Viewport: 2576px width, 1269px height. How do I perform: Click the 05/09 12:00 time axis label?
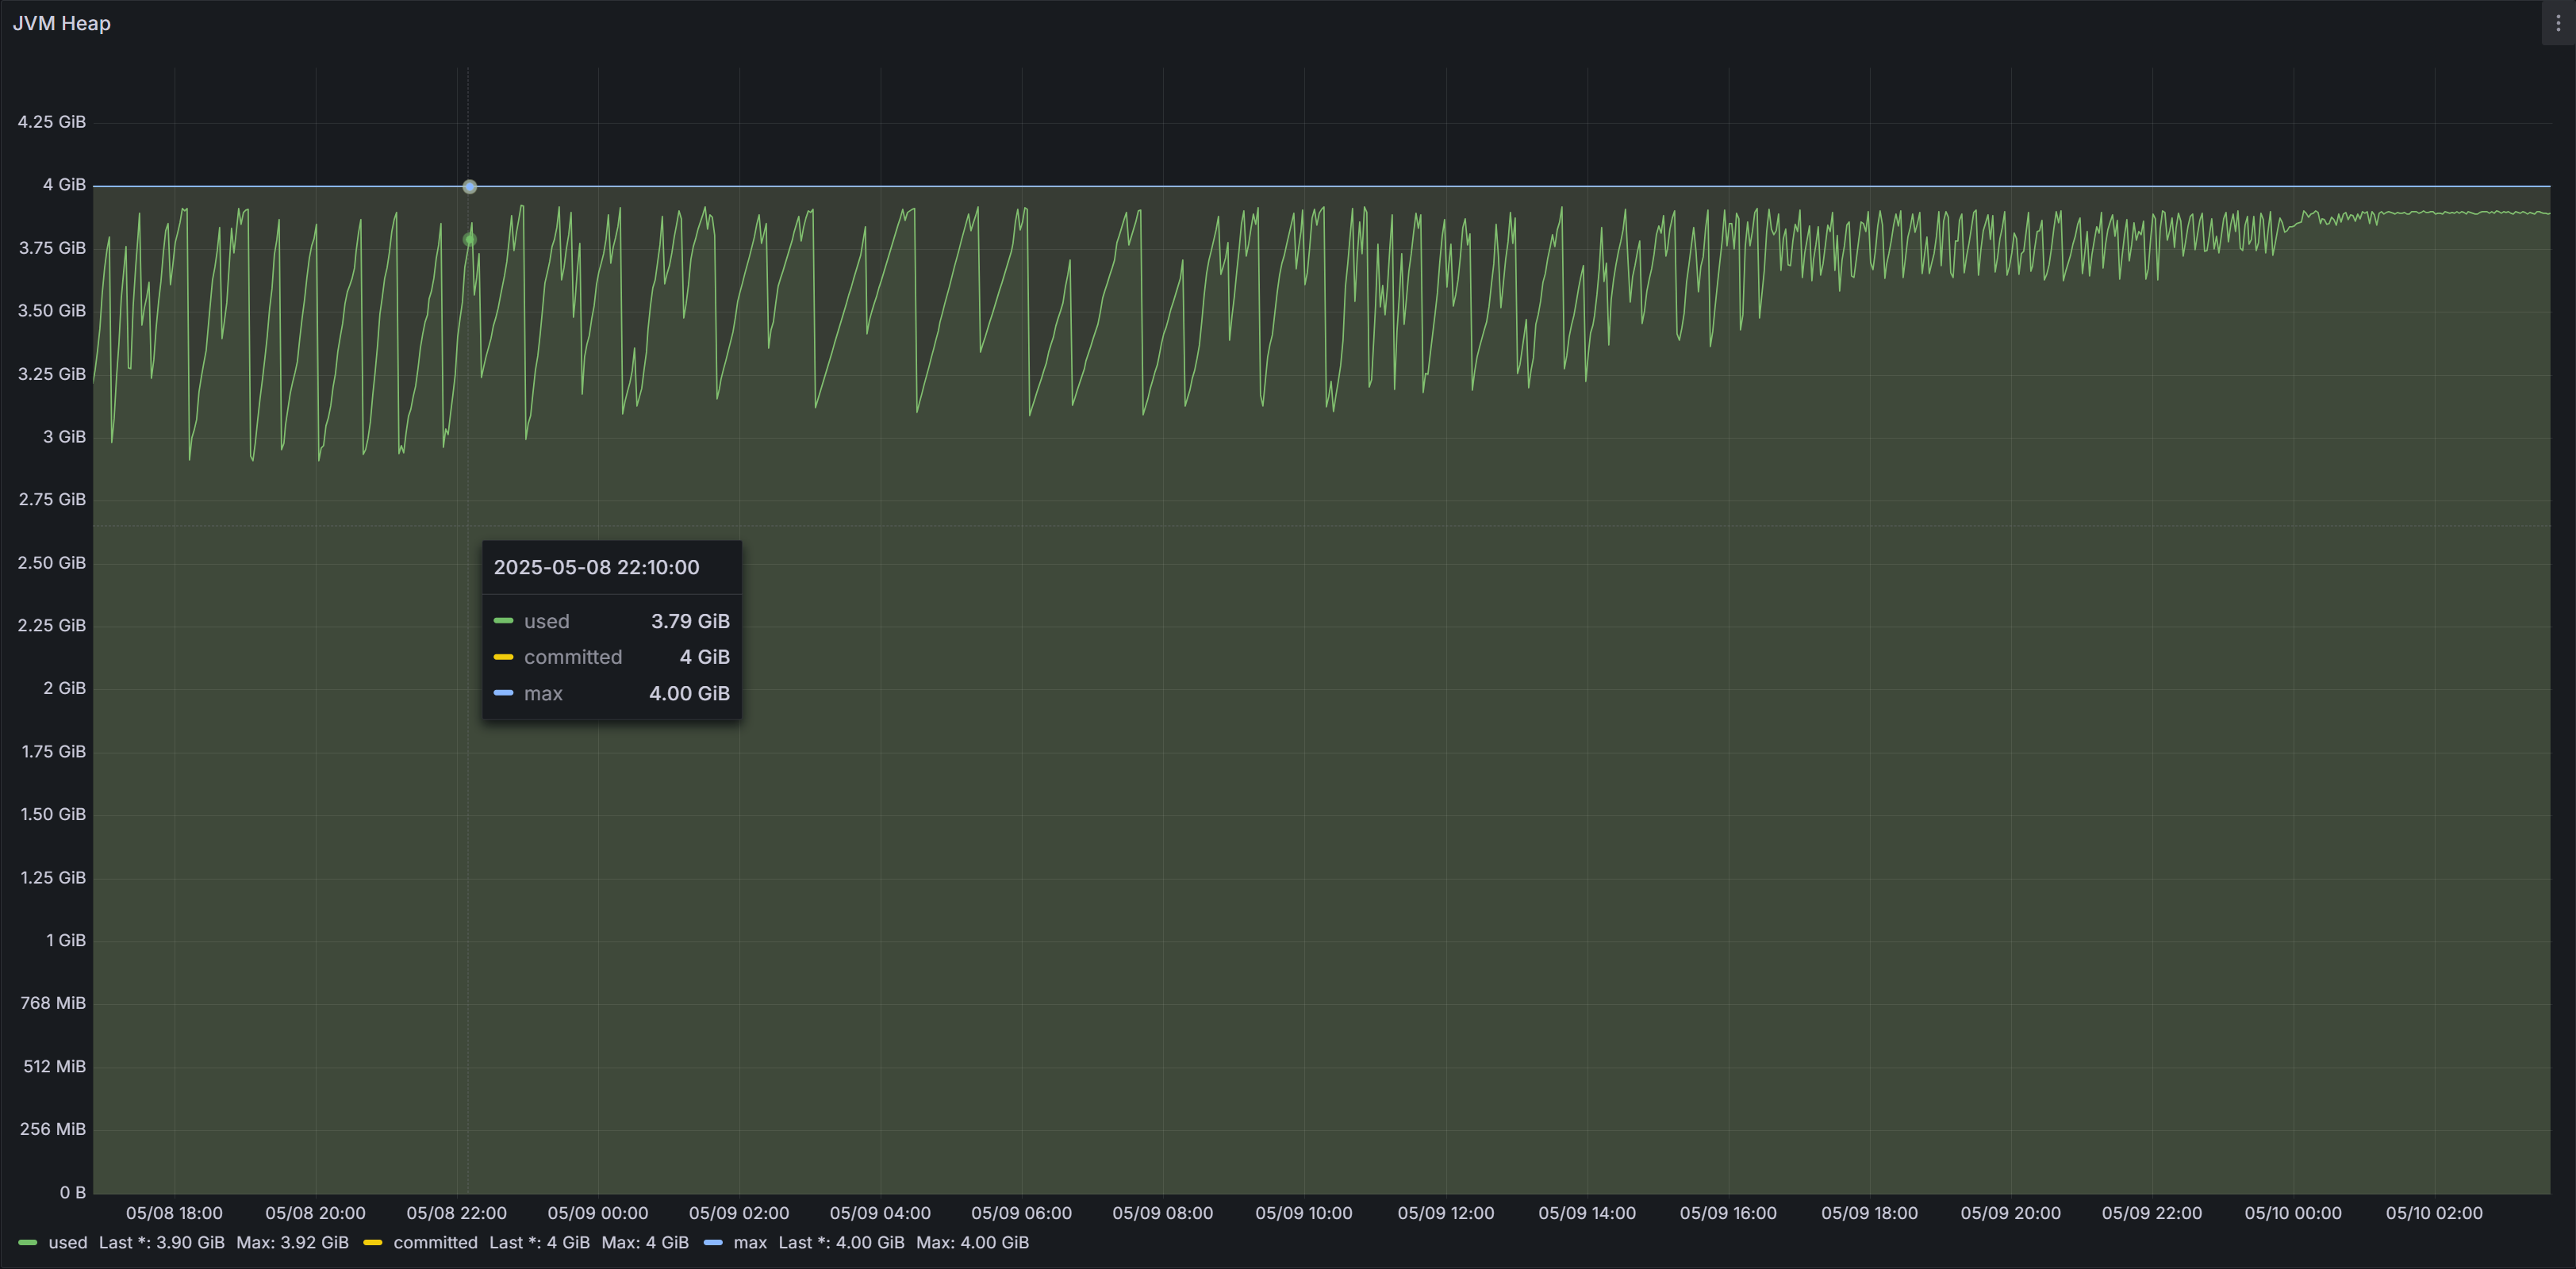point(1445,1213)
